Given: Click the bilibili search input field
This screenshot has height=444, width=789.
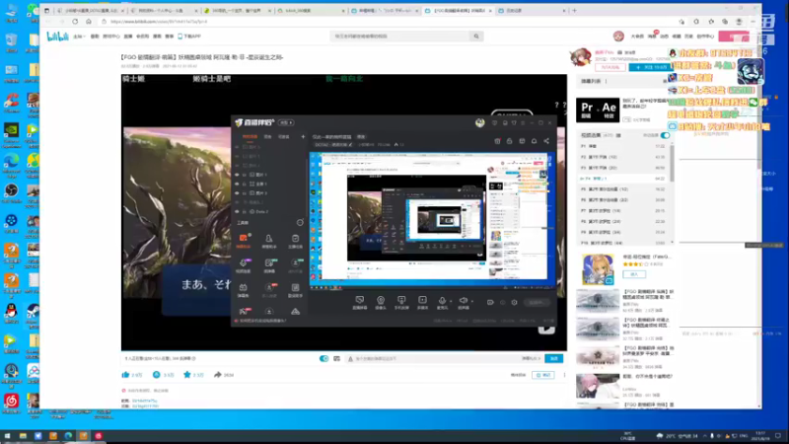Looking at the screenshot, I should pyautogui.click(x=401, y=37).
